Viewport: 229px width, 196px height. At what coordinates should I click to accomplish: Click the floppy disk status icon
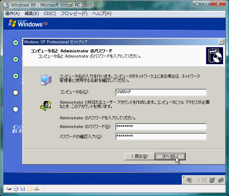[x=23, y=189]
